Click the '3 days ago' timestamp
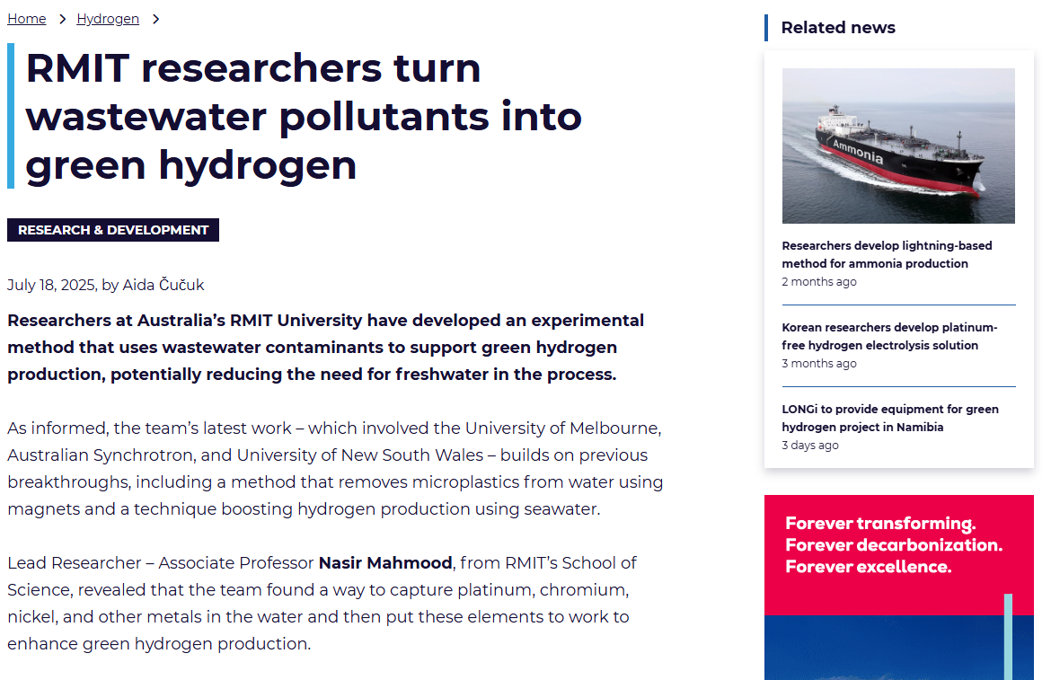 (810, 446)
